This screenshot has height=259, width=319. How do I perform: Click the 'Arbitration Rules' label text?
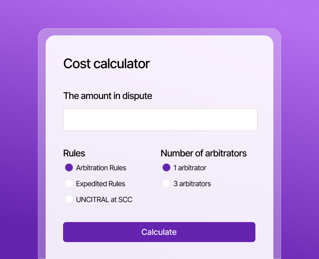[x=101, y=168]
